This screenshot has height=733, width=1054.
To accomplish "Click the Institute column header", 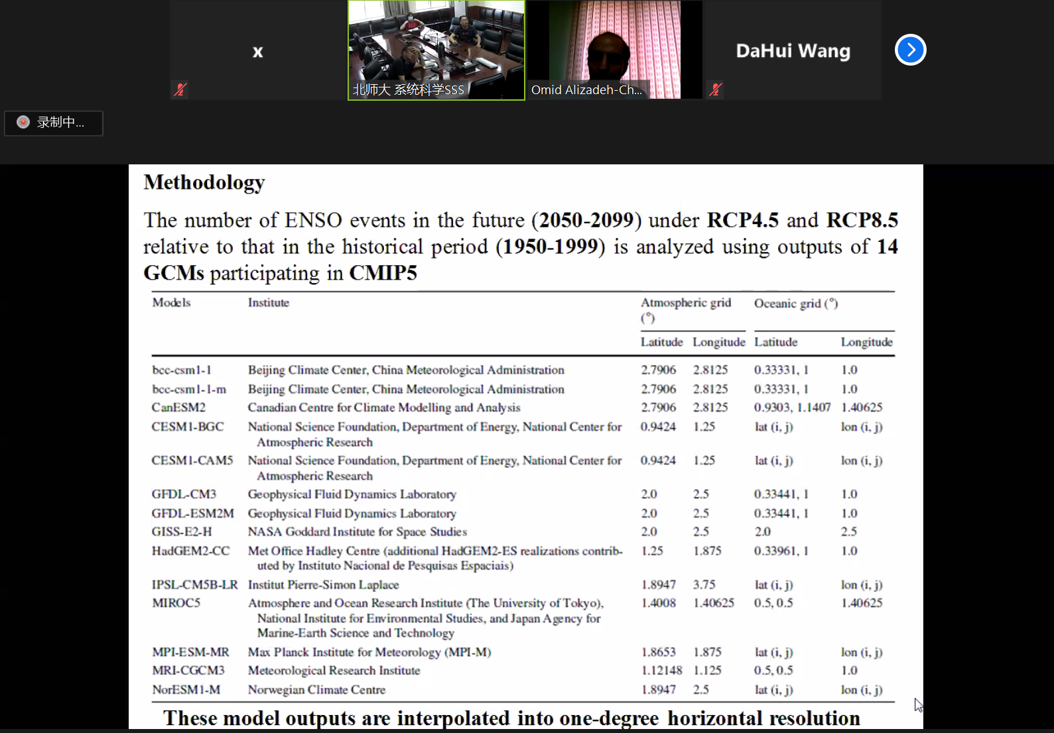I will click(x=269, y=303).
